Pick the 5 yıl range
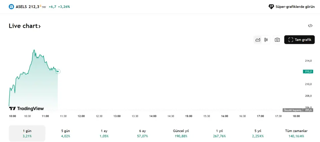The image size is (320, 142). (x=258, y=133)
